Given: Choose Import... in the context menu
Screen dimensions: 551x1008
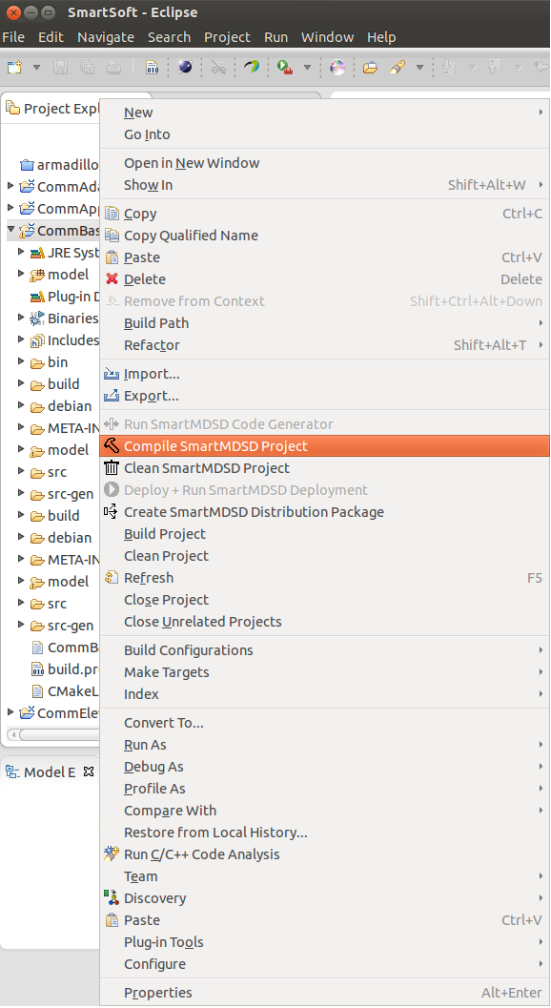Looking at the screenshot, I should point(325,374).
